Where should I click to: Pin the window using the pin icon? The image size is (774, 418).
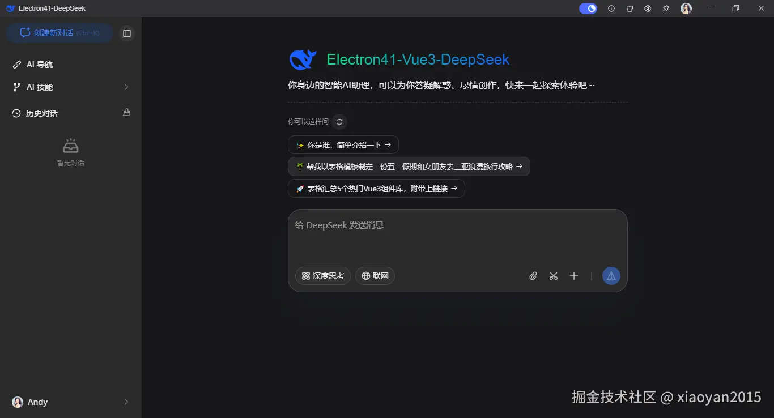click(666, 8)
